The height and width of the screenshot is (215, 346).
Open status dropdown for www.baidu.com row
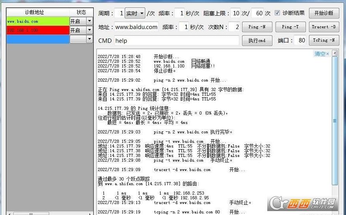point(89,21)
